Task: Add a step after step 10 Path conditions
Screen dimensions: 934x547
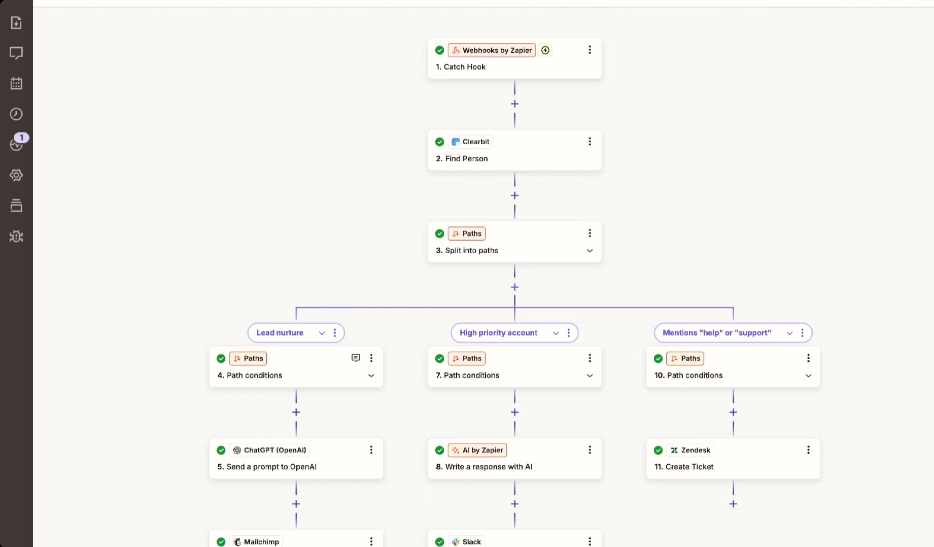Action: click(x=733, y=413)
